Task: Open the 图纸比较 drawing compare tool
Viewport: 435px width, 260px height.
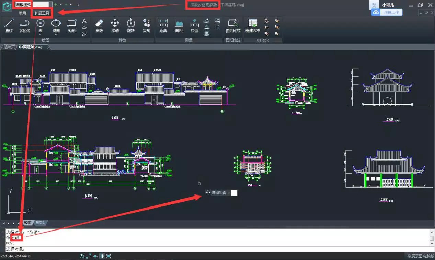Action: [233, 25]
